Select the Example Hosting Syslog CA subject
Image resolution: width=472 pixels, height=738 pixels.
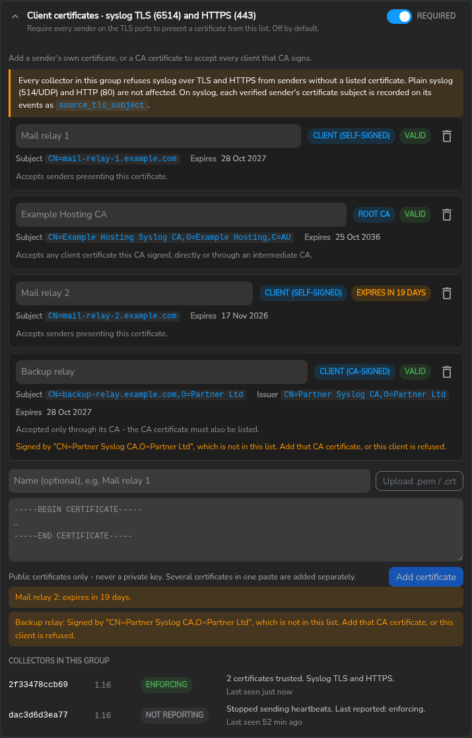pyautogui.click(x=169, y=237)
